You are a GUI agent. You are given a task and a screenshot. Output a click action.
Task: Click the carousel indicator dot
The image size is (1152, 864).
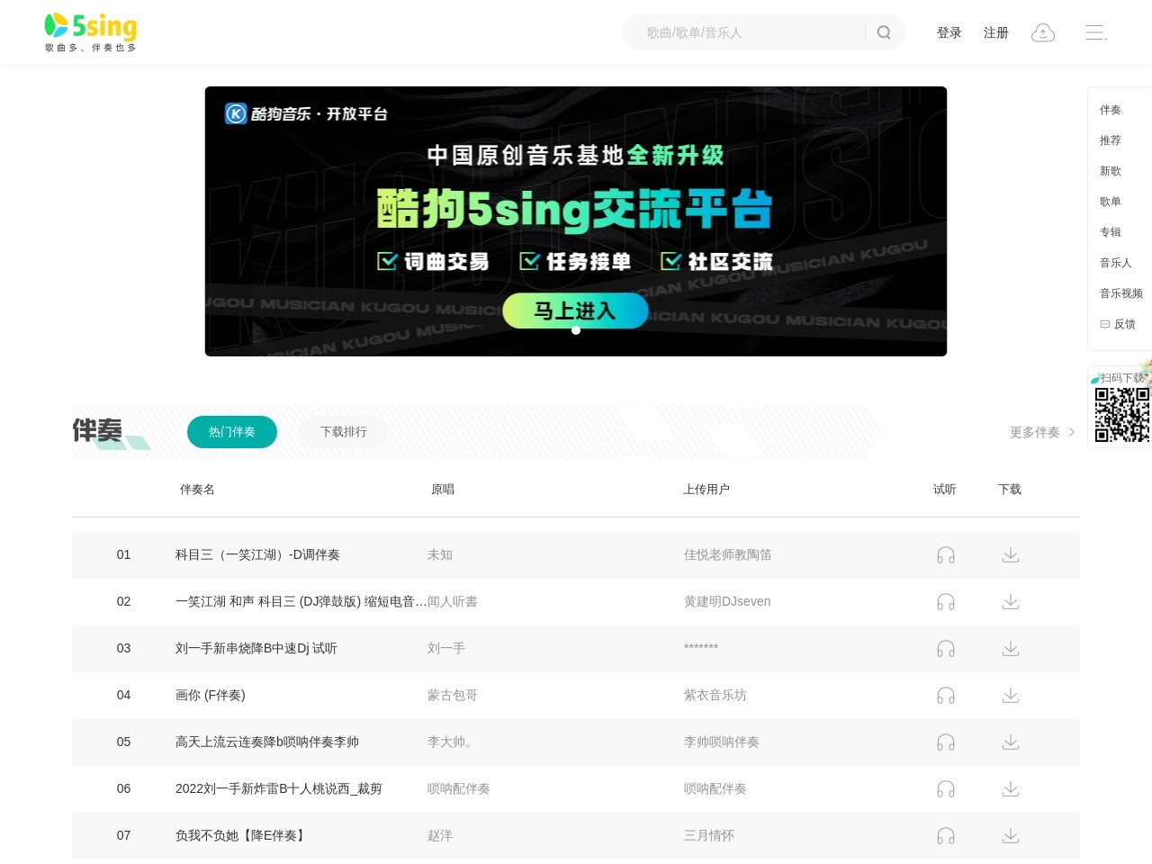click(x=576, y=330)
